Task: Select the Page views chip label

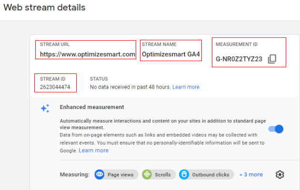Action: point(120,174)
